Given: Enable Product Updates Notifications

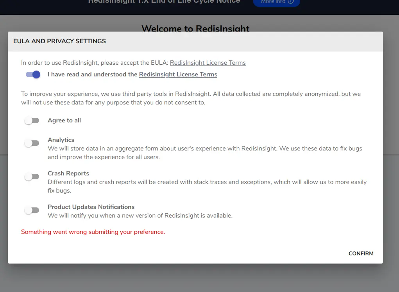Looking at the screenshot, I should coord(32,210).
